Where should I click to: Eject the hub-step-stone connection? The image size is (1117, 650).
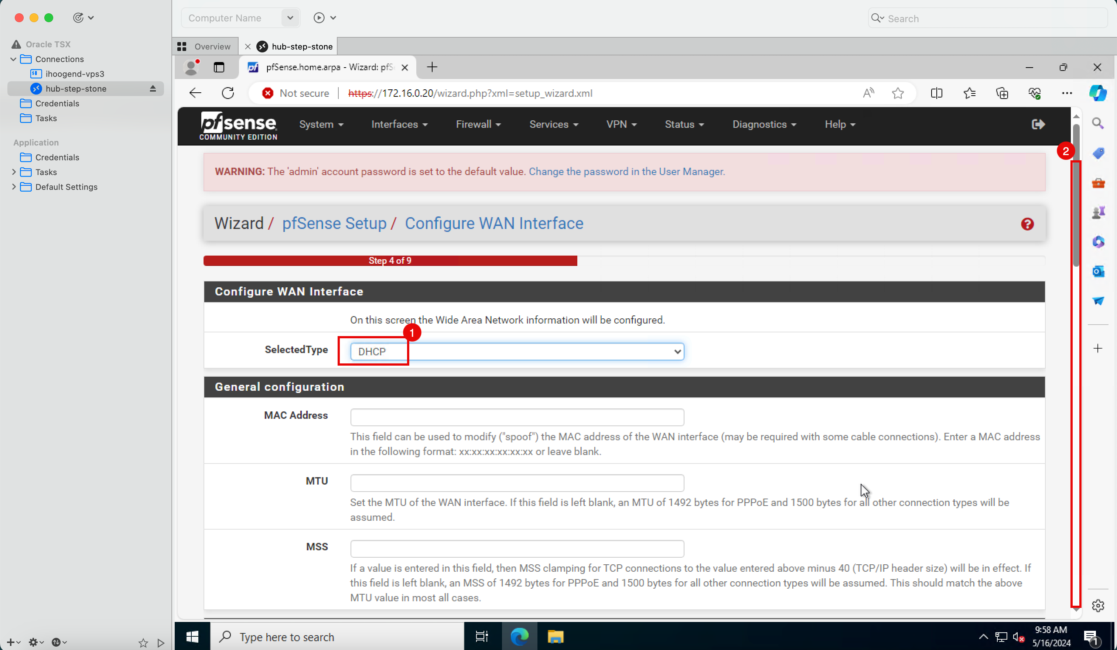point(153,89)
